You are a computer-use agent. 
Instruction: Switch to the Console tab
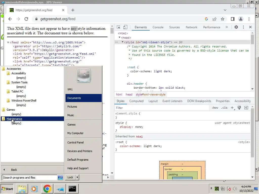click(x=158, y=27)
